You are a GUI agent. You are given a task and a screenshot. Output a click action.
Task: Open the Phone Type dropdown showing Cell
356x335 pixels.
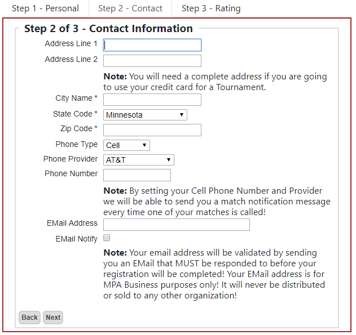(126, 145)
